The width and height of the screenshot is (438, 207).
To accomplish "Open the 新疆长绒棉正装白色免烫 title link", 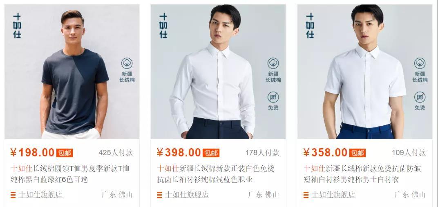I will [216, 174].
